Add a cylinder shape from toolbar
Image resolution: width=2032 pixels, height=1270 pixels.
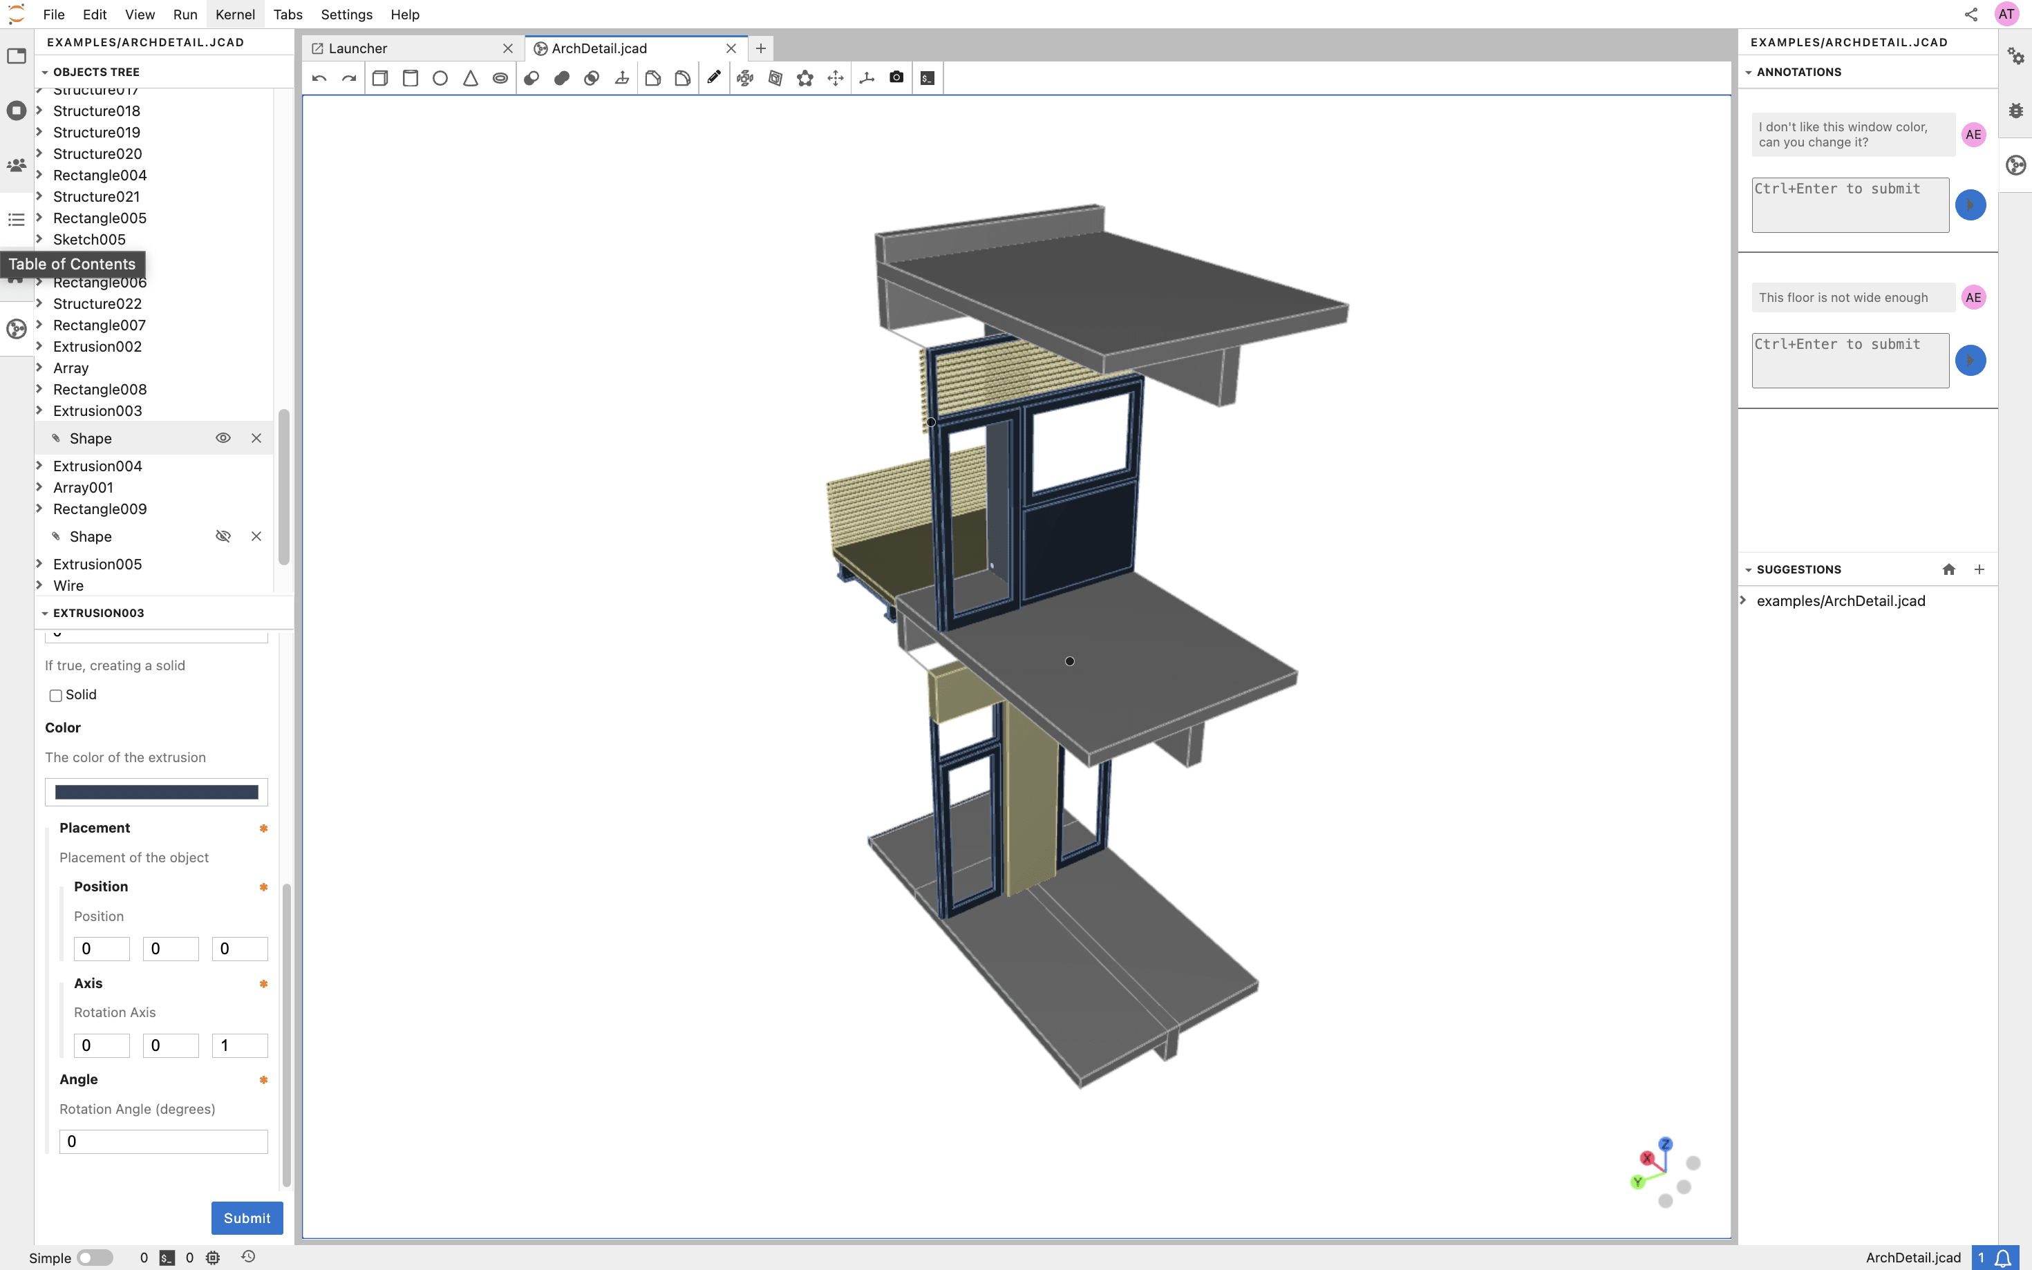410,78
